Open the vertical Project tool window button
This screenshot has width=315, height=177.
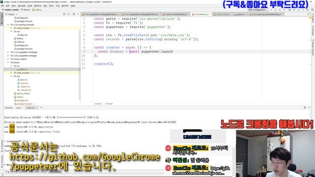coord(2,19)
